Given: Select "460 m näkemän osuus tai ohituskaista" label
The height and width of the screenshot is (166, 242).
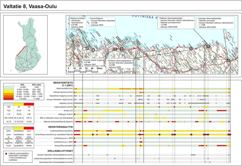Looking at the screenshot, I should pos(56,118).
